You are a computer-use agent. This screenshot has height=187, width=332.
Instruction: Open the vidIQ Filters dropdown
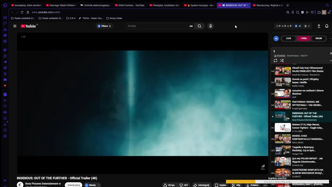104,26
